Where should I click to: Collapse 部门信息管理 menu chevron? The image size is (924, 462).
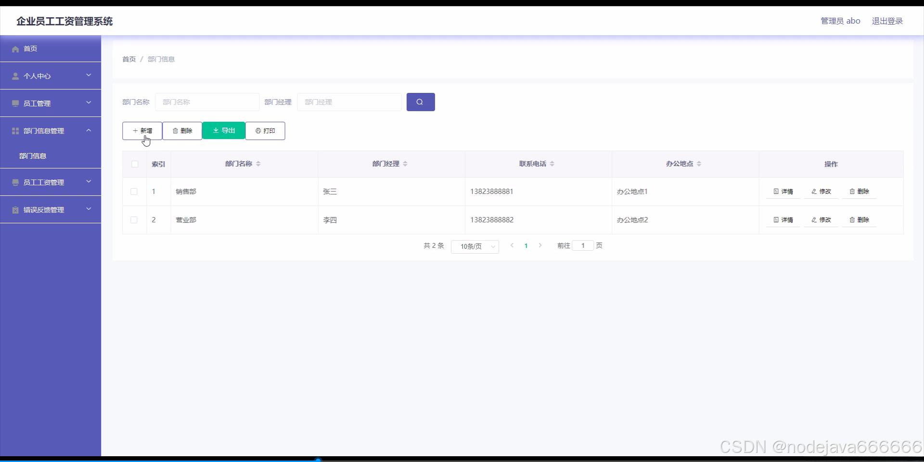89,130
